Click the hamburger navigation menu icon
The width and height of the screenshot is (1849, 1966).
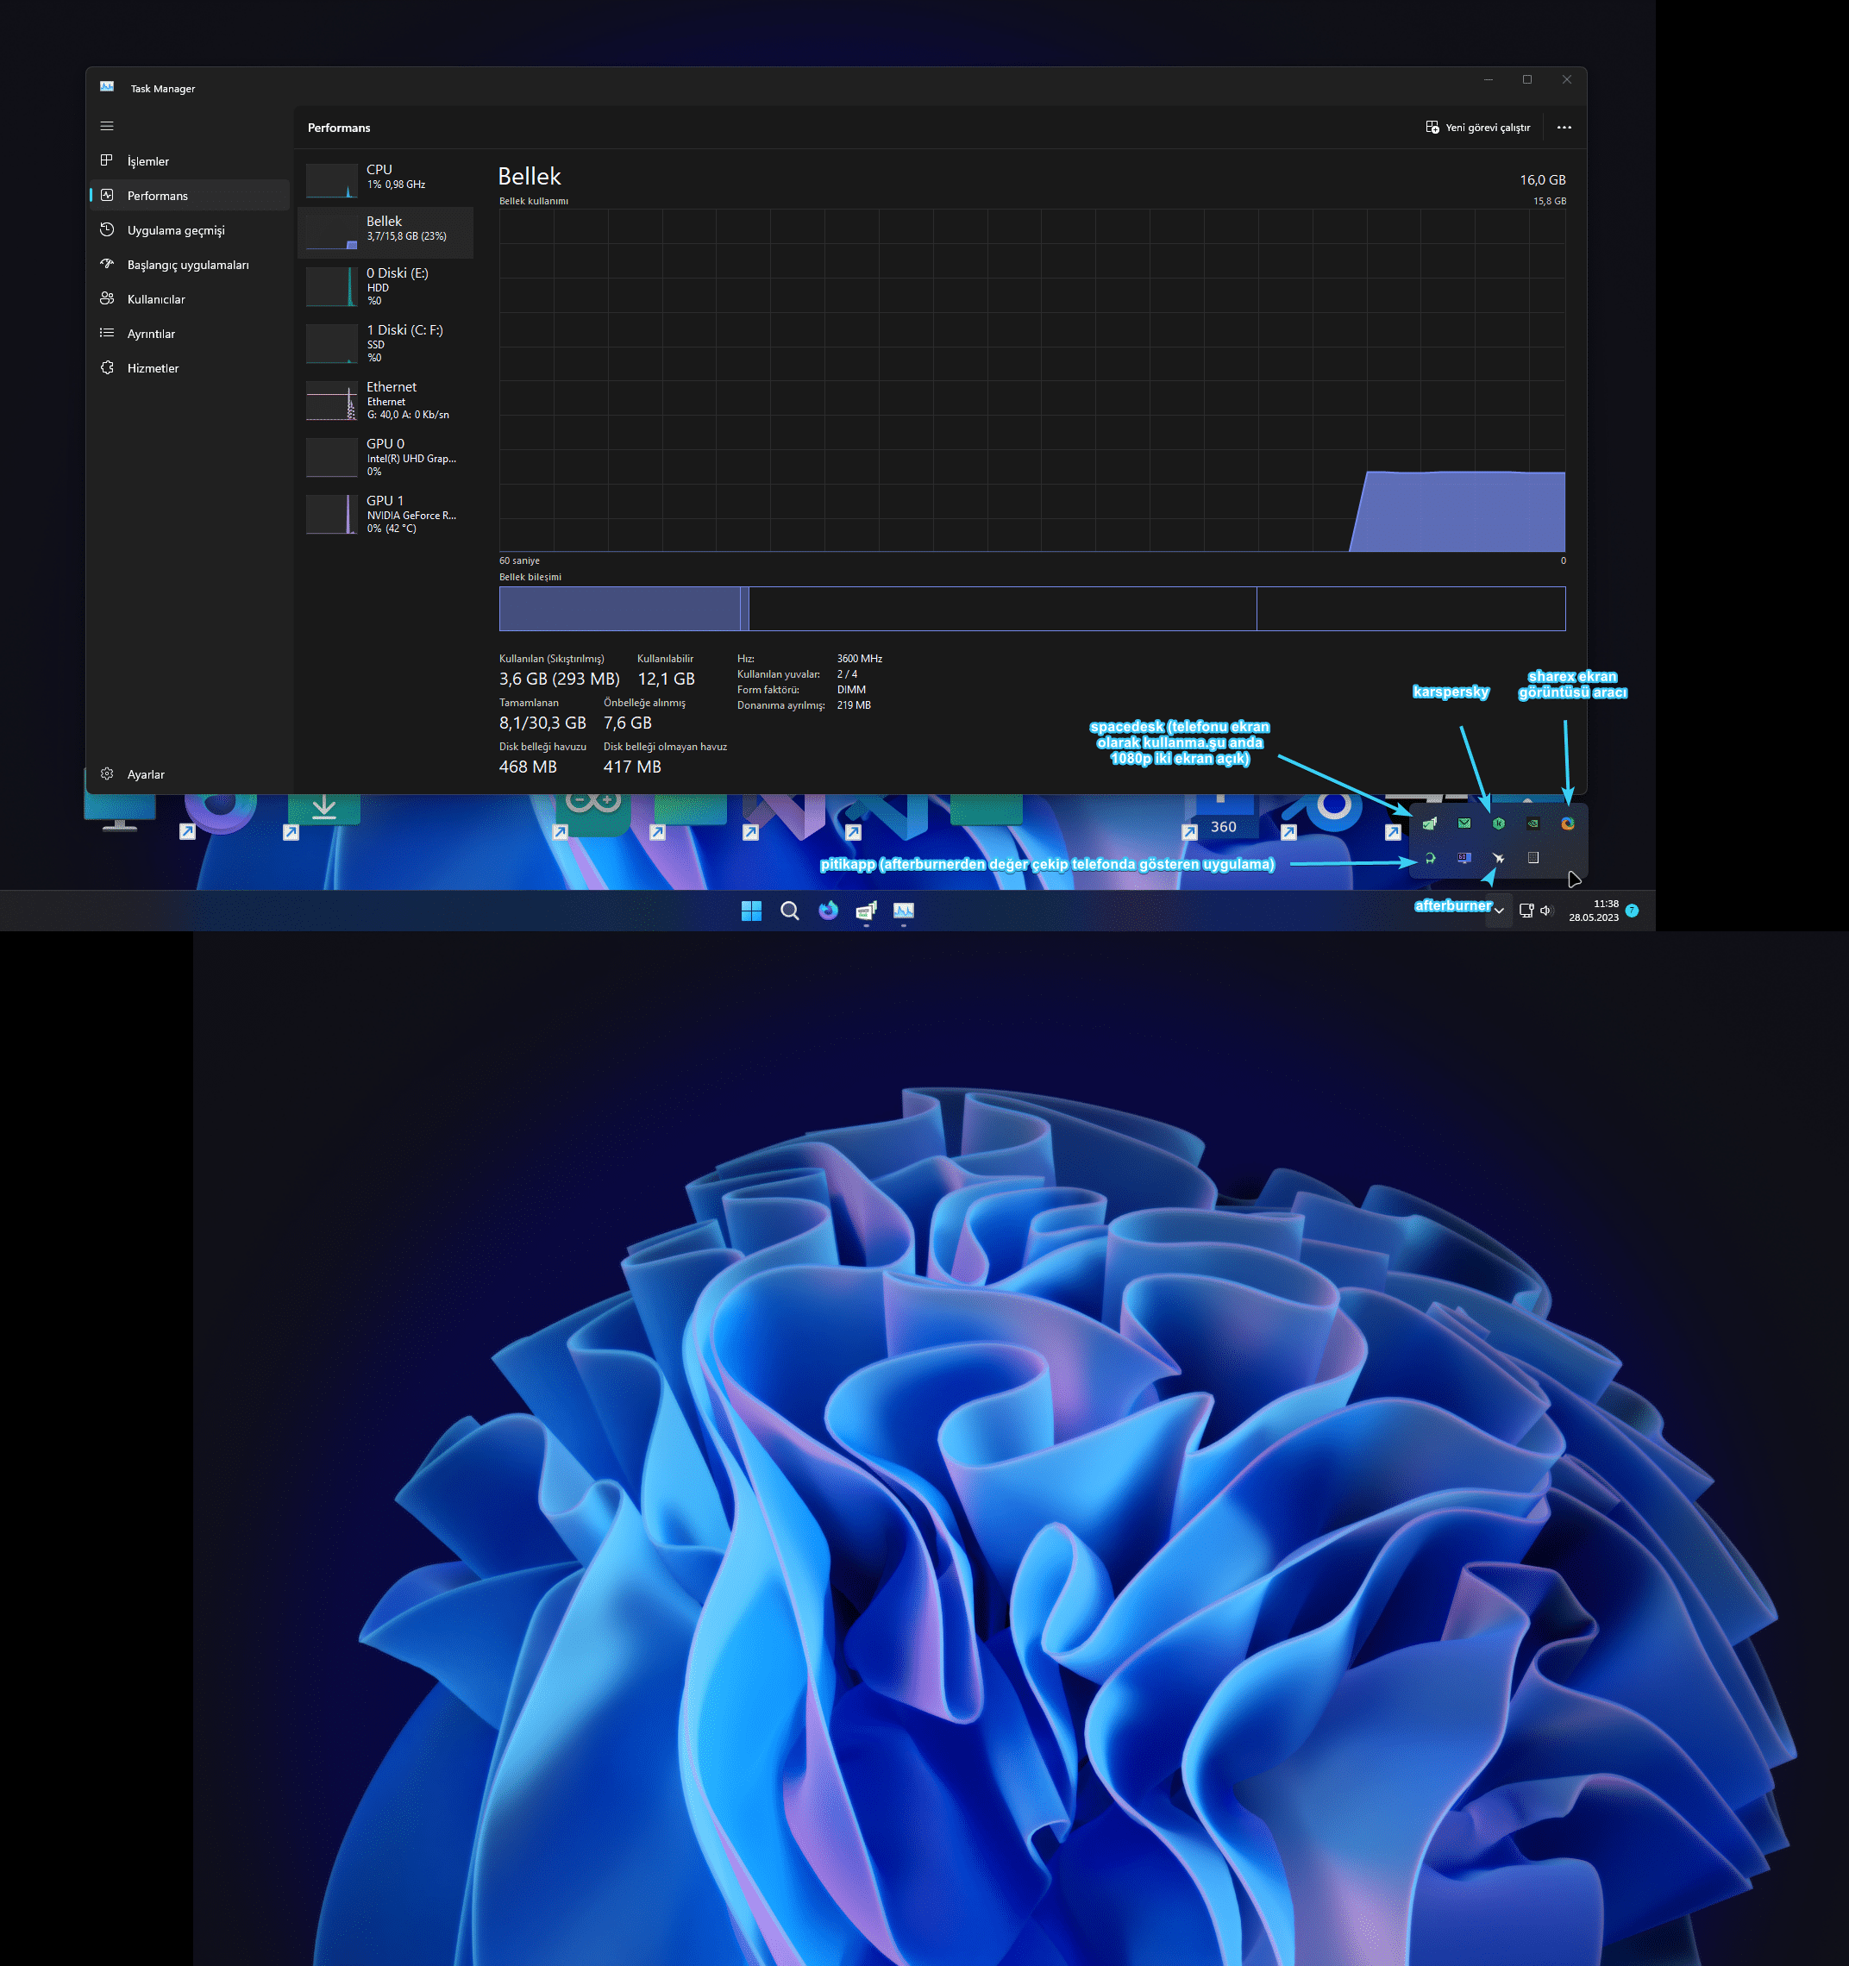coord(107,126)
